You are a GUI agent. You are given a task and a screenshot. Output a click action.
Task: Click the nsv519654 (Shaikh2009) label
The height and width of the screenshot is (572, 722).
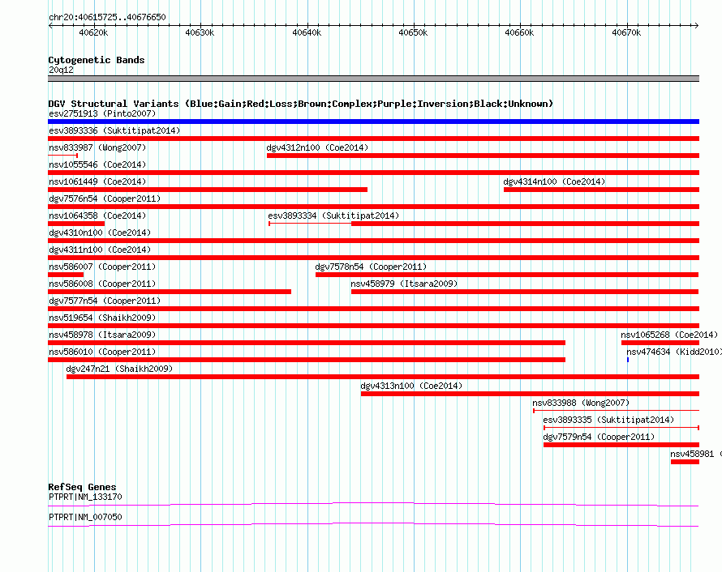102,318
